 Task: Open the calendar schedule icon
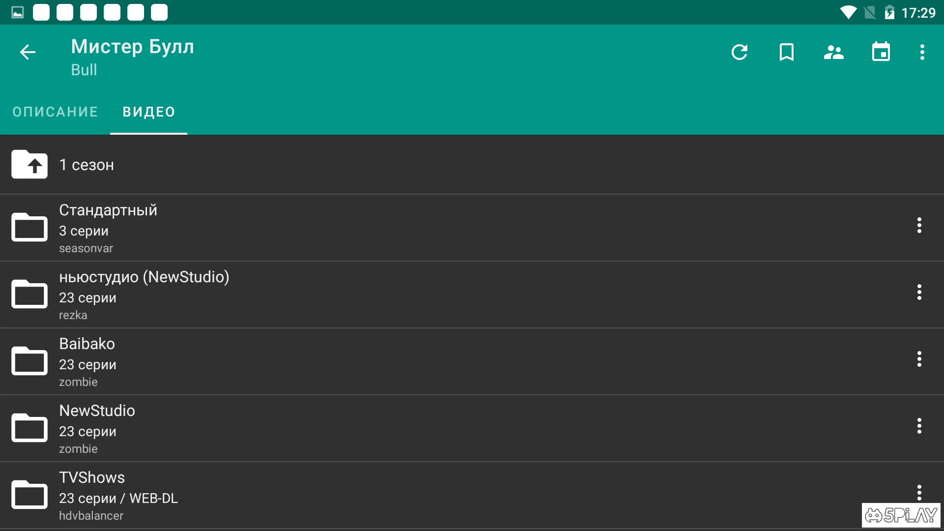pos(881,52)
